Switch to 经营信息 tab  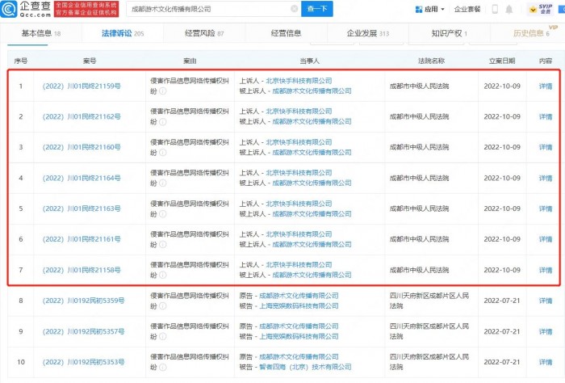click(286, 34)
